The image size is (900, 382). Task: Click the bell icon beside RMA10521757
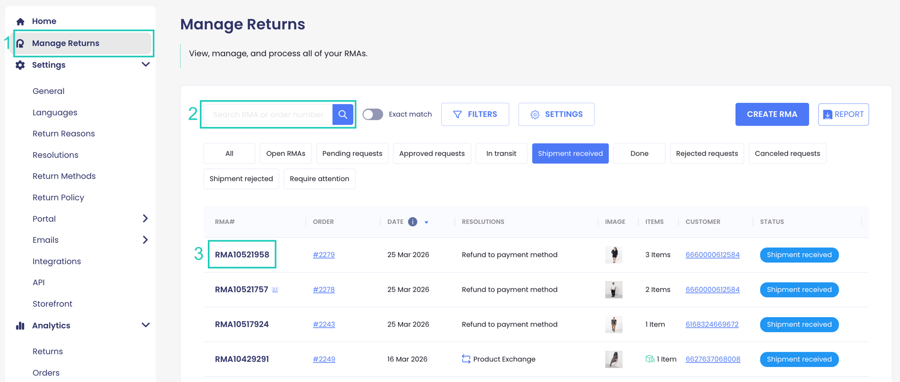click(x=275, y=290)
